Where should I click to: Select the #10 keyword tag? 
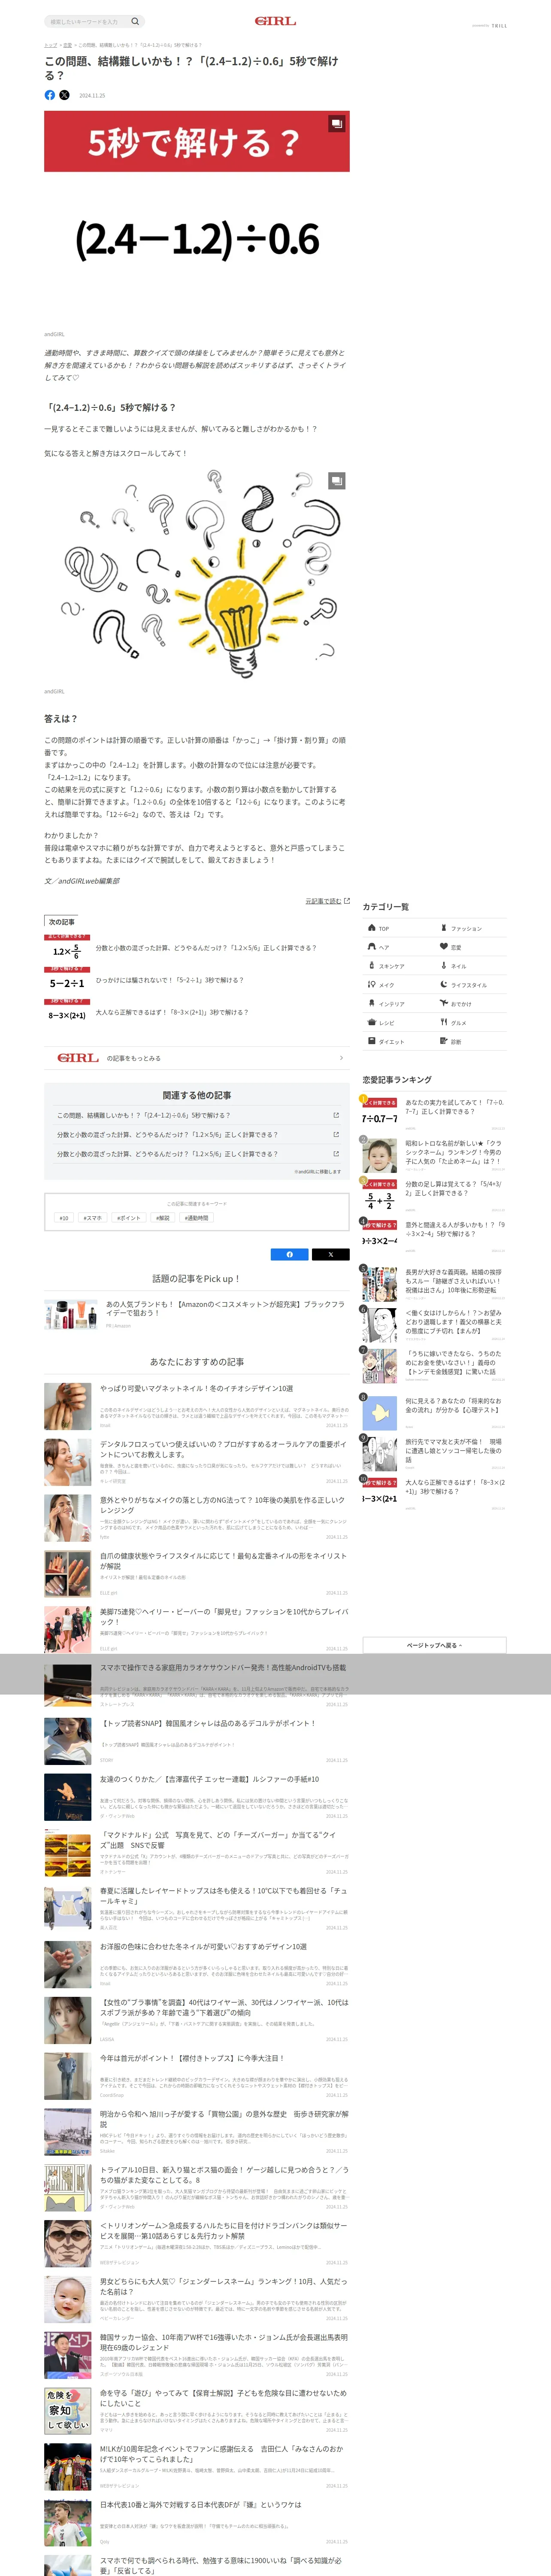tap(64, 1218)
